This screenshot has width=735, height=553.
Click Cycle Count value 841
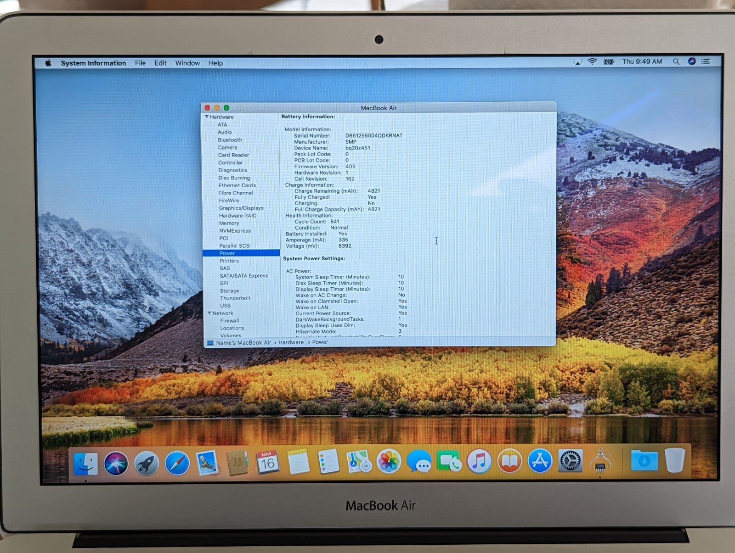click(335, 222)
